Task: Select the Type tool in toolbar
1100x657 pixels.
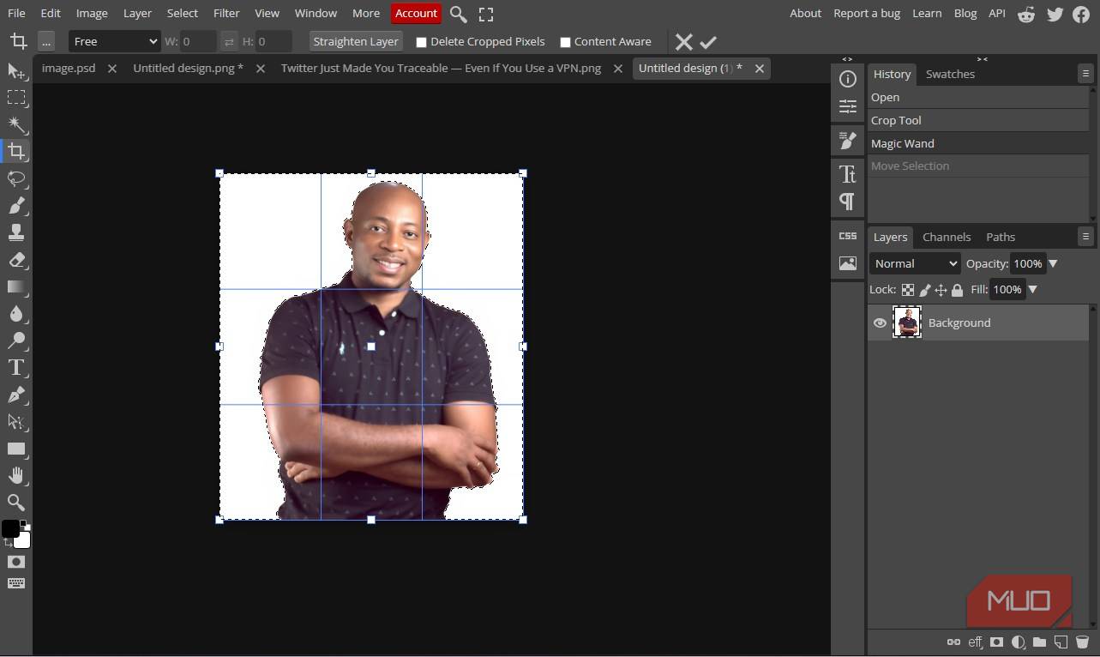Action: [16, 368]
